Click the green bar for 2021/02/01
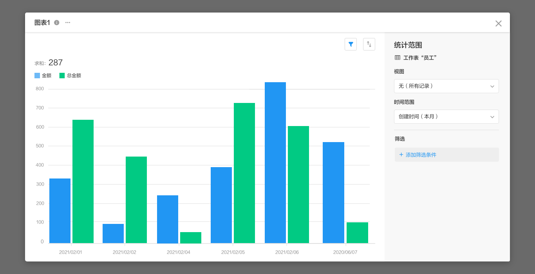Screen dimensions: 535x274 83,182
